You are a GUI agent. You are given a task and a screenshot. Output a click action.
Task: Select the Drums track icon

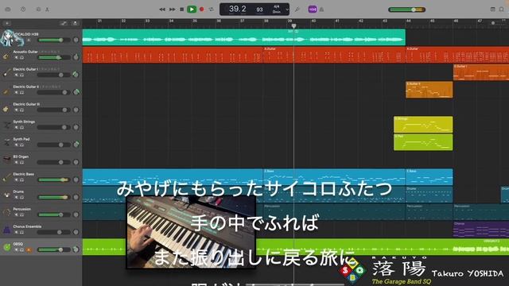pos(6,195)
